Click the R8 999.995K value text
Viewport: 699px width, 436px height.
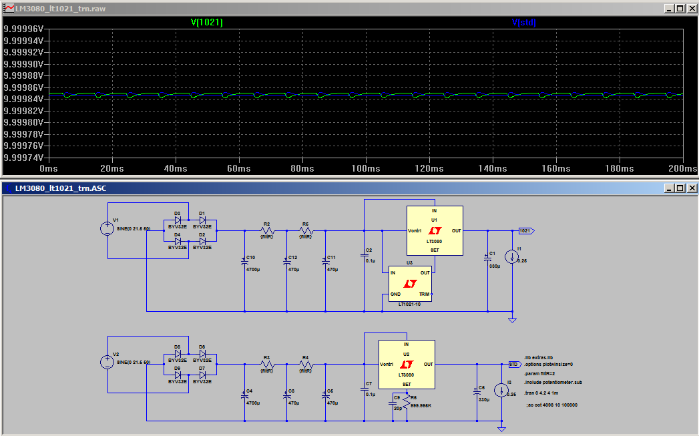[x=421, y=406]
